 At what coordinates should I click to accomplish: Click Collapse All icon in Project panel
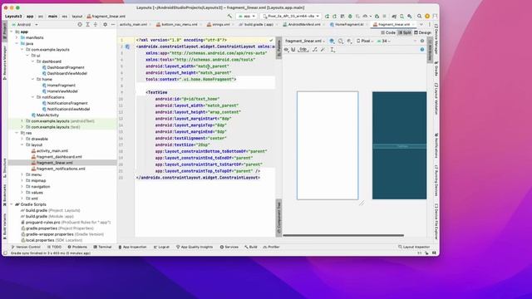coord(96,24)
